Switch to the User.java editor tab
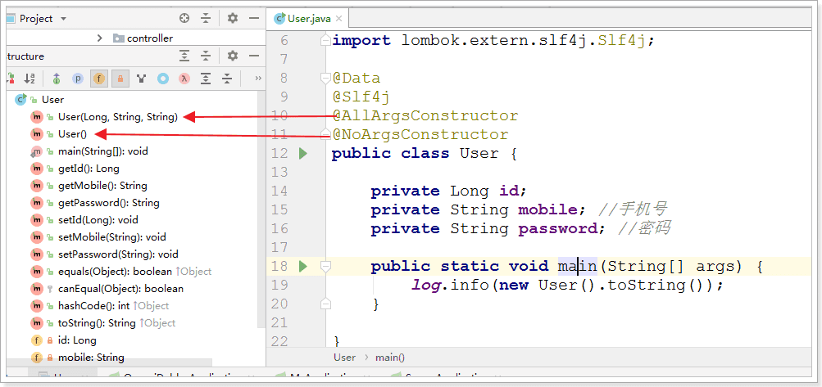Image resolution: width=822 pixels, height=387 pixels. [x=309, y=18]
